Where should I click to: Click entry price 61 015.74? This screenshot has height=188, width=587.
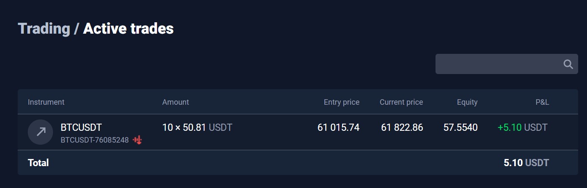coord(339,127)
